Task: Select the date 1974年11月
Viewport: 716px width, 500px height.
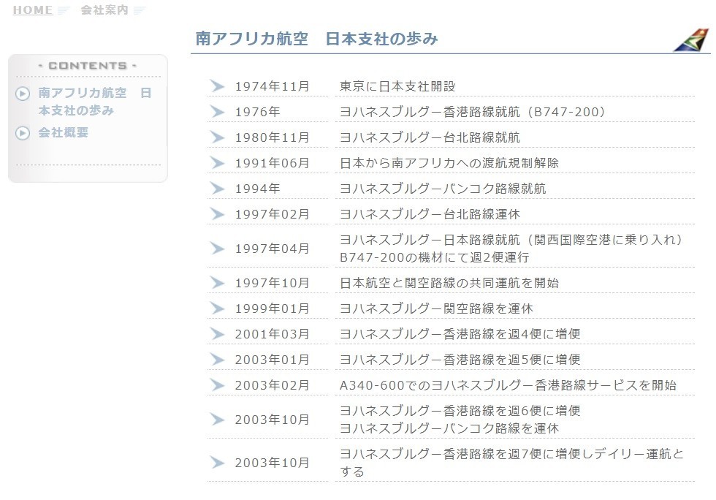Action: pyautogui.click(x=272, y=86)
